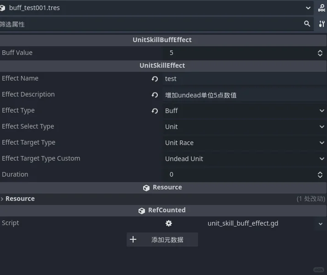Open the Effect Target Type dropdown showing Unit Race
Screen dimensions: 327x275
coord(244,143)
